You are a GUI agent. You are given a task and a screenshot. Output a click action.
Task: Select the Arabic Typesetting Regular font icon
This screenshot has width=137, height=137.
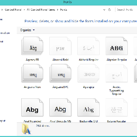(116, 73)
